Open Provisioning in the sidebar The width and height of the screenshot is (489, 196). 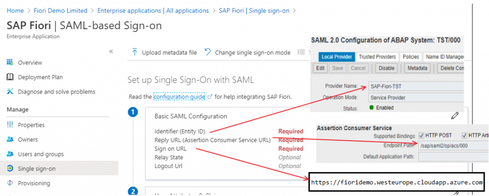pos(34,183)
